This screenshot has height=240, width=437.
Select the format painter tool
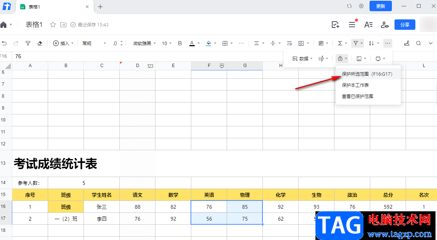(28, 43)
